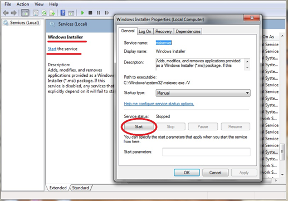Click the highlighted msiserver service name

pyautogui.click(x=164, y=43)
